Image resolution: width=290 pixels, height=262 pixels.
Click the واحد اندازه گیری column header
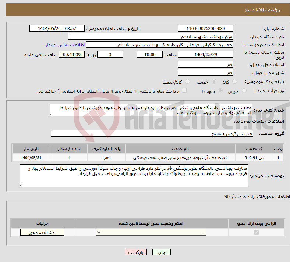(106, 149)
